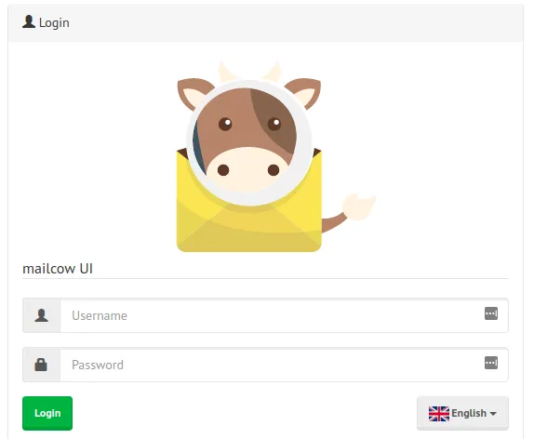
Task: Focus the Username input field
Action: tap(284, 315)
